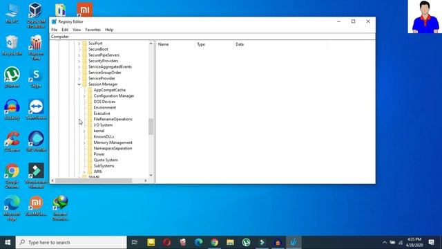Select the Power key

tap(99, 154)
